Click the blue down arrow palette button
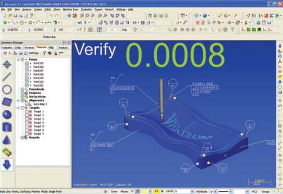 coord(7,165)
